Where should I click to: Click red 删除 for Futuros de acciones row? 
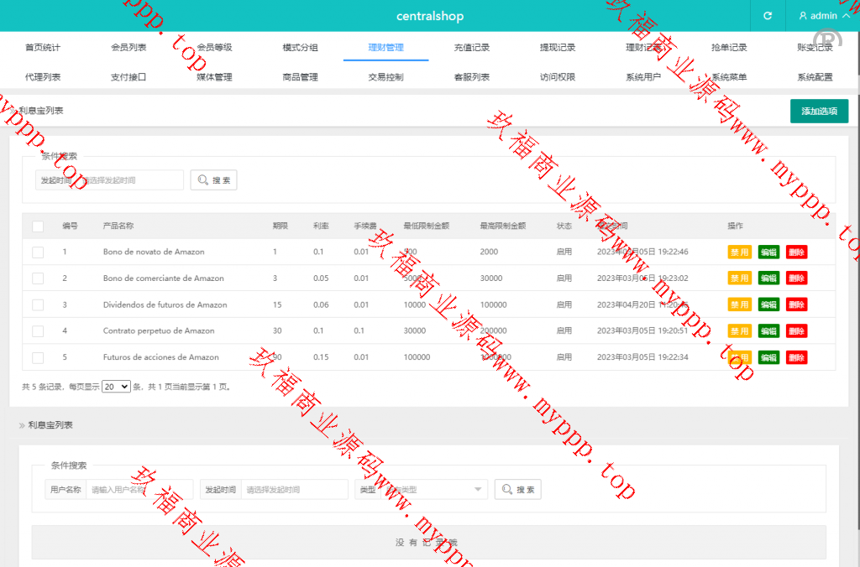796,358
